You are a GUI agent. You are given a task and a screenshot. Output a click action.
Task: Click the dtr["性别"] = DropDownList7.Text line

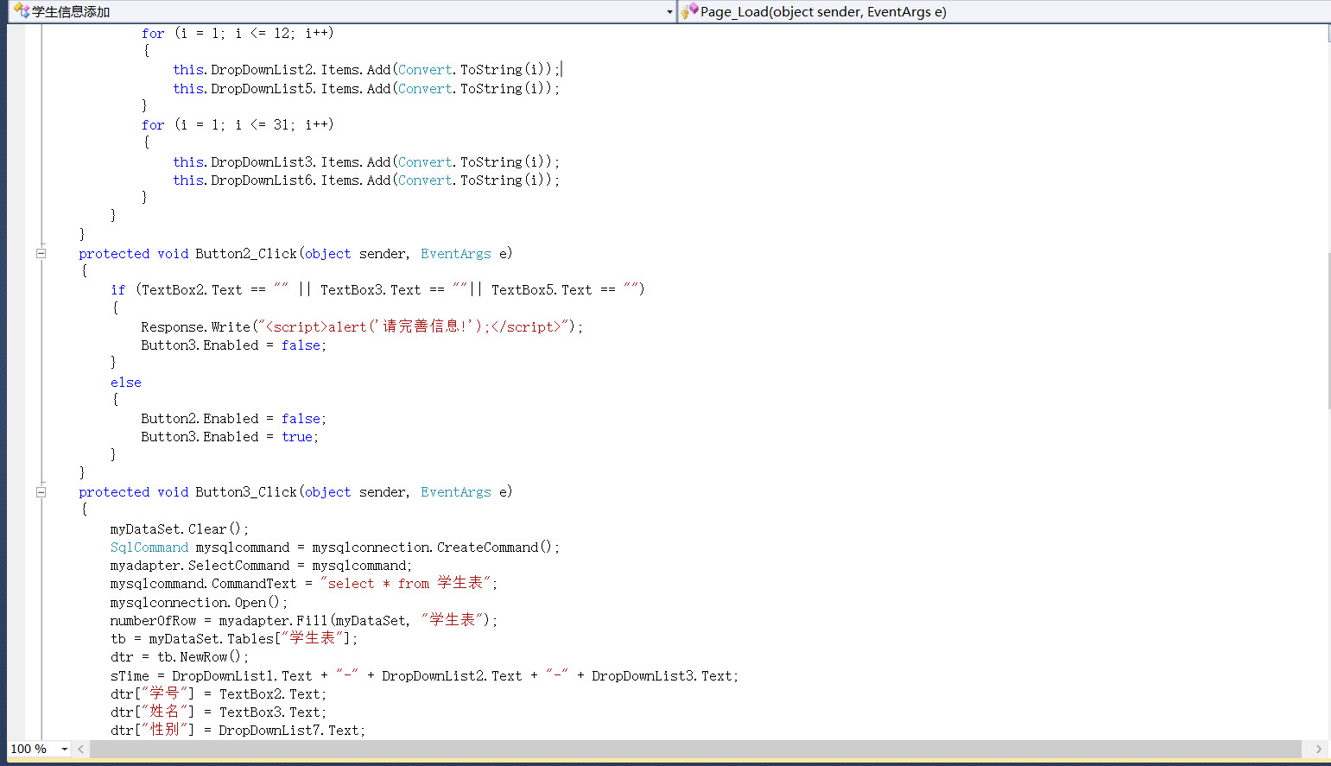[x=238, y=730]
